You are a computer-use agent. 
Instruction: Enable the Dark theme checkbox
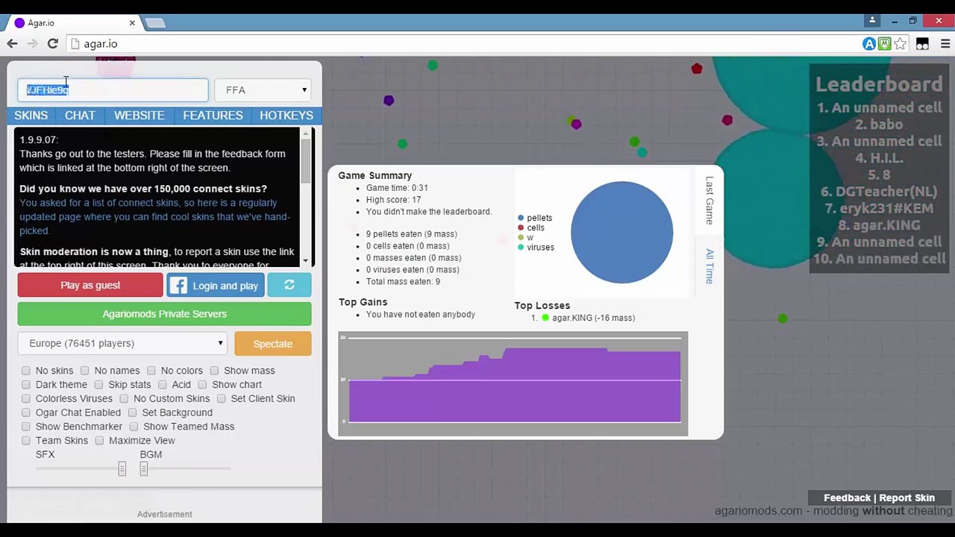point(26,385)
